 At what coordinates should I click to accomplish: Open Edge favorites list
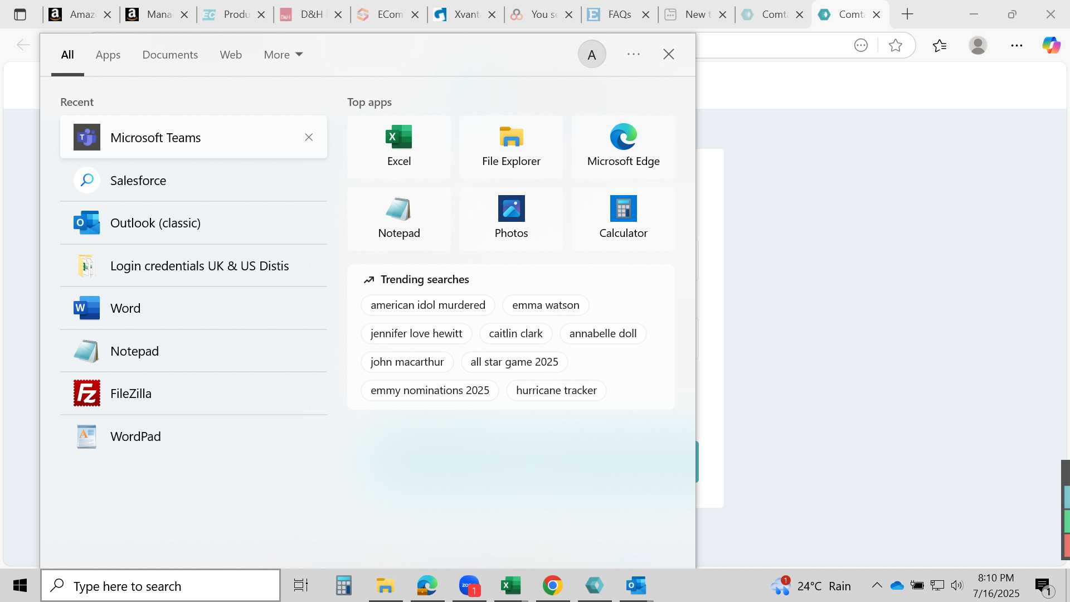click(x=940, y=45)
